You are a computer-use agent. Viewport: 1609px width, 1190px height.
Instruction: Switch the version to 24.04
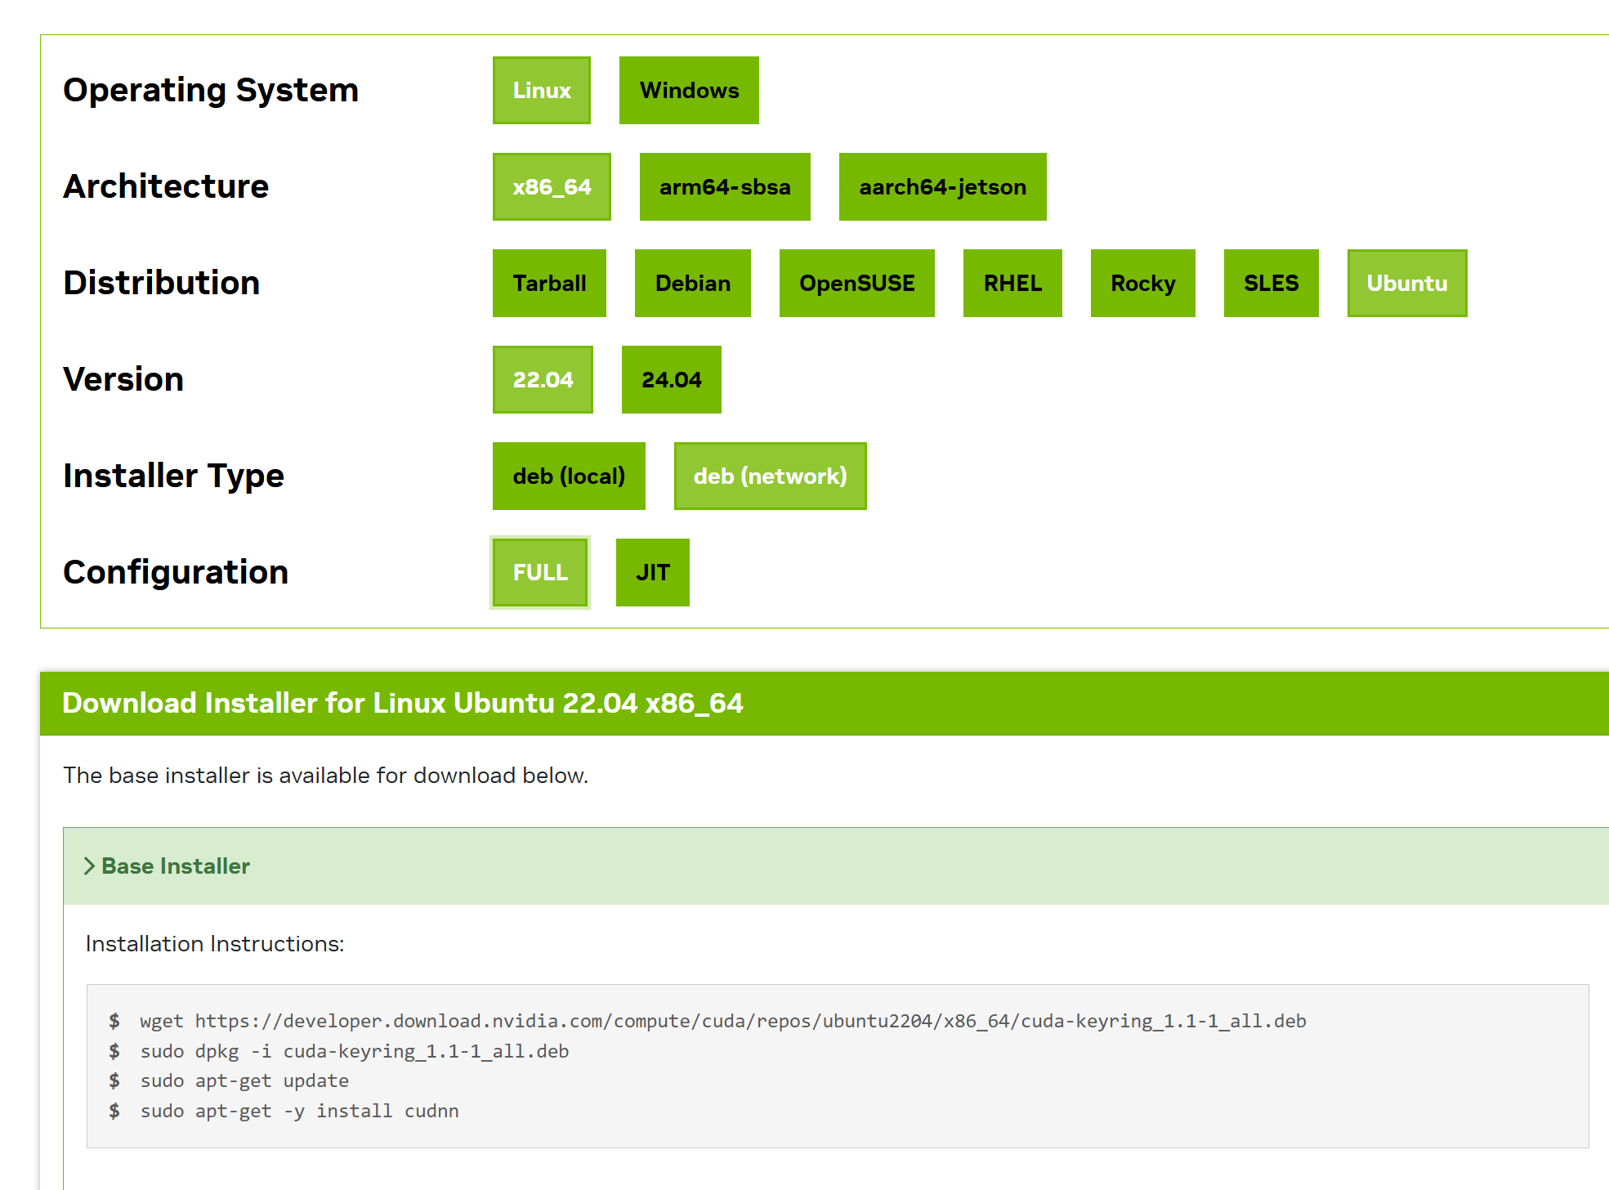pos(671,380)
